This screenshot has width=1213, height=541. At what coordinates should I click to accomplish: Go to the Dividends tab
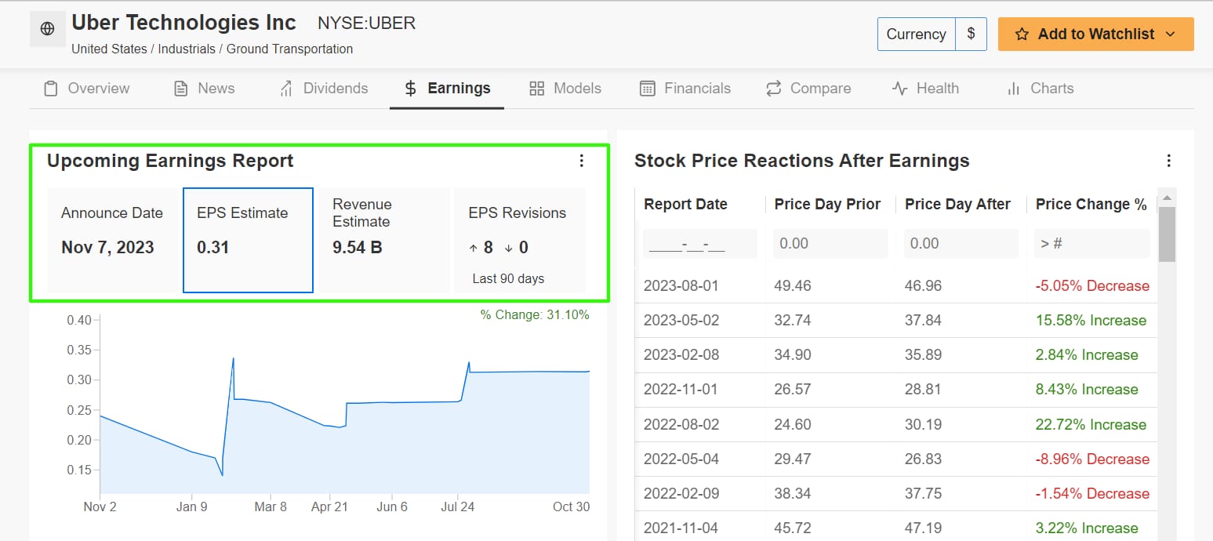tap(324, 89)
